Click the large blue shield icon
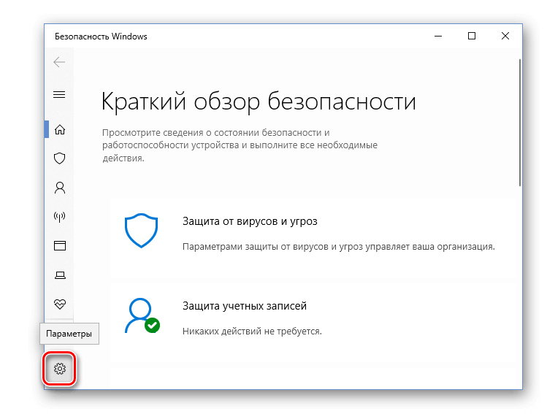This screenshot has height=414, width=547. (141, 230)
